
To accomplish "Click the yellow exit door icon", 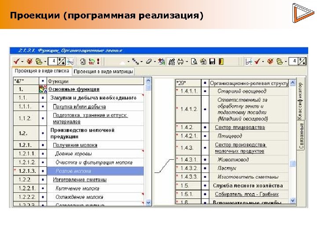I will coord(221,61).
